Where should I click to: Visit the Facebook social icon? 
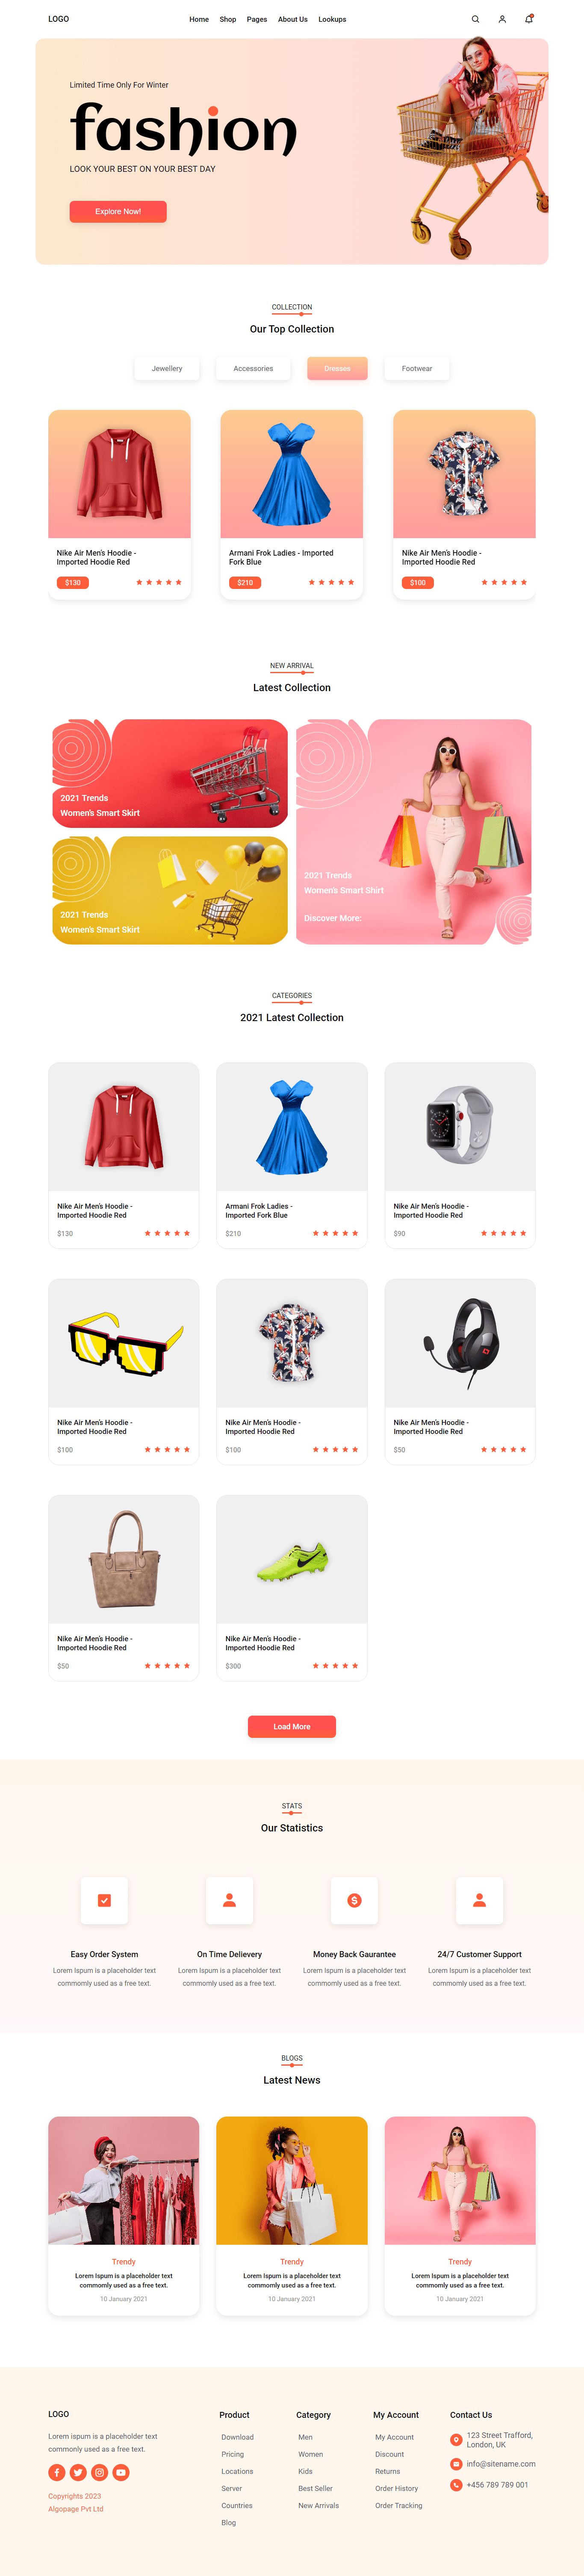tap(57, 2472)
